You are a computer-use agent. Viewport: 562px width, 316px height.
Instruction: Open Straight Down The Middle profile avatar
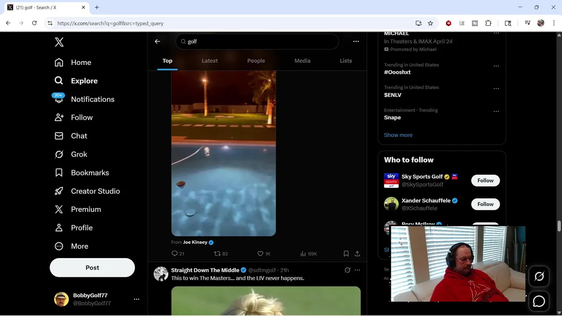point(161,274)
